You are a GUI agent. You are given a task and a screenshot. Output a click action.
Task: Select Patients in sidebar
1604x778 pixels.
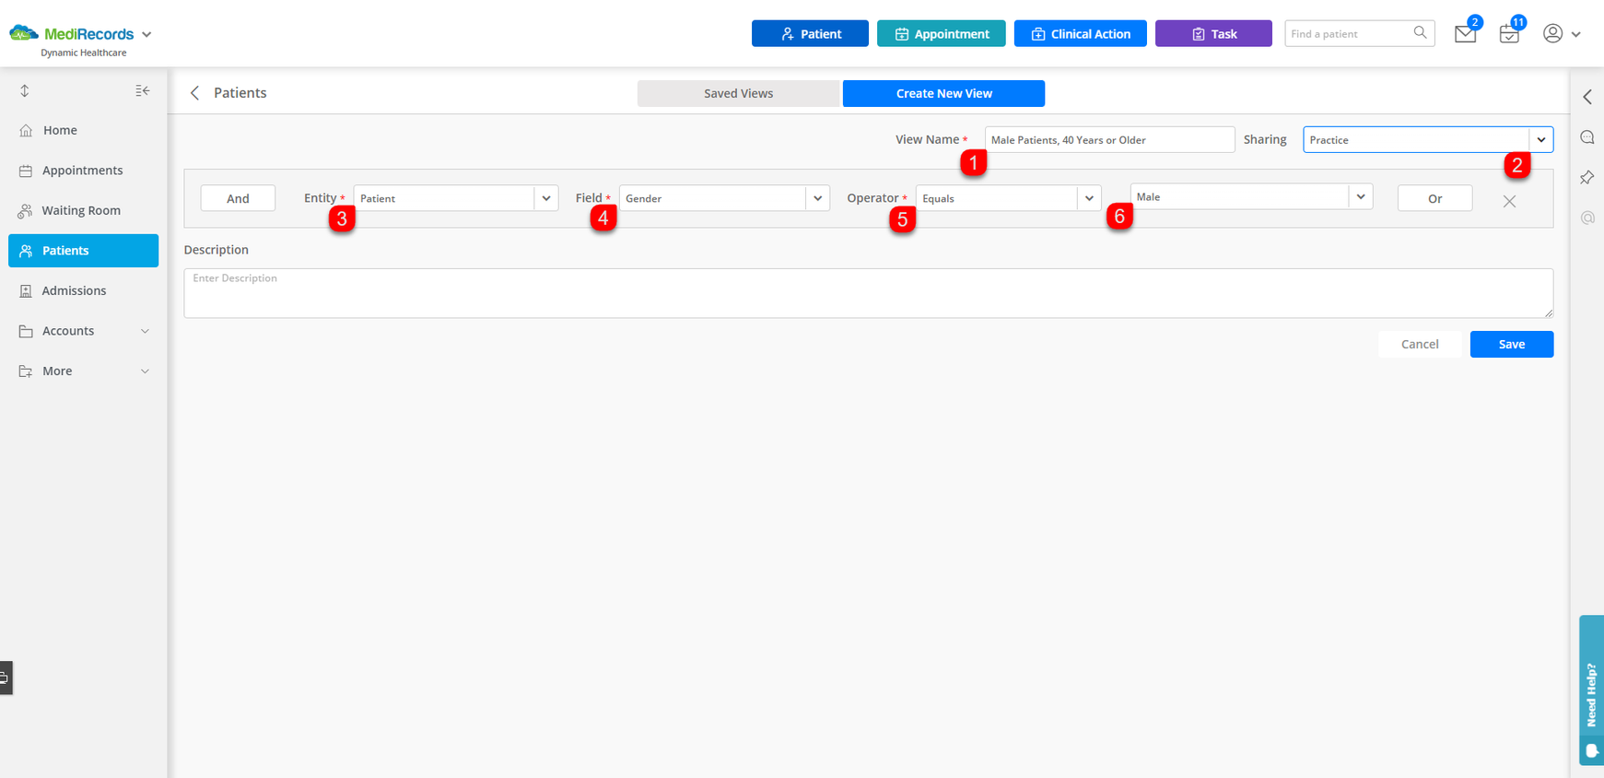pyautogui.click(x=83, y=251)
